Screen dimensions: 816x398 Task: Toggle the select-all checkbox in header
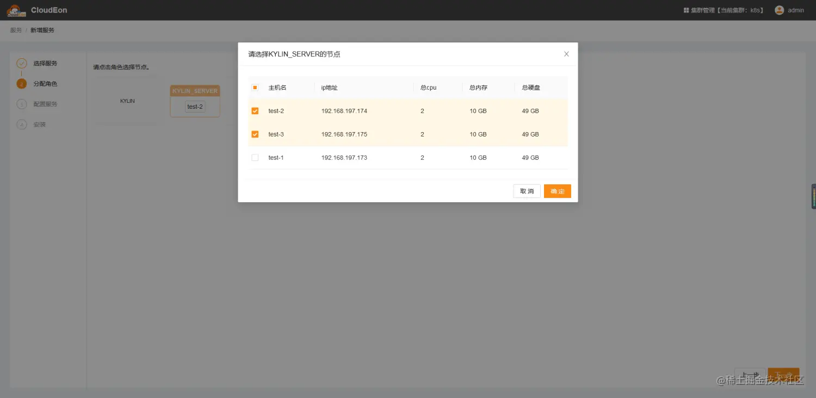coord(255,88)
